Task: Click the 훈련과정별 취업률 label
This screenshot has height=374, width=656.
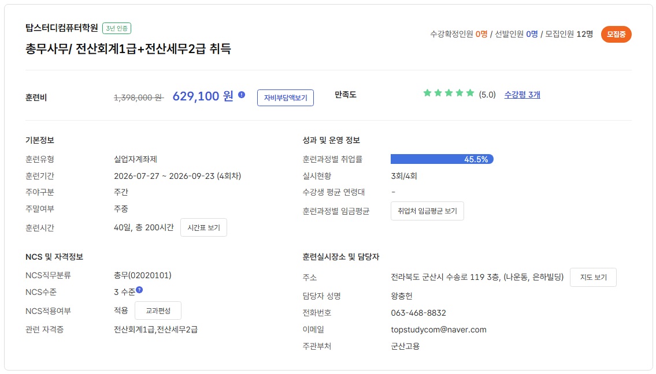Action: (x=332, y=159)
